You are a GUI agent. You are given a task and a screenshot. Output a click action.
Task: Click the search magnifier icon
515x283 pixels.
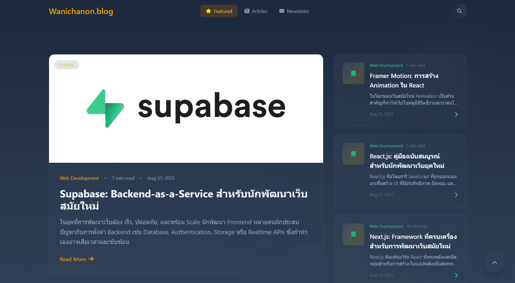coord(459,11)
